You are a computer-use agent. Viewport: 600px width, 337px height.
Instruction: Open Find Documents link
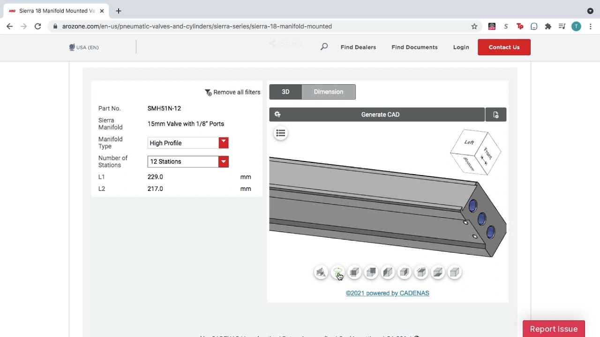coord(414,47)
